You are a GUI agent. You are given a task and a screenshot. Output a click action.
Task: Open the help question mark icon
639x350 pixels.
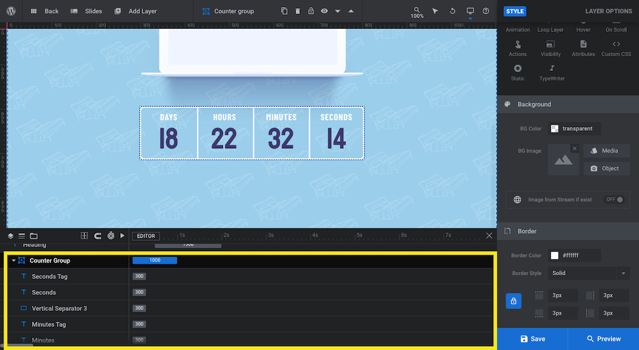tap(486, 11)
